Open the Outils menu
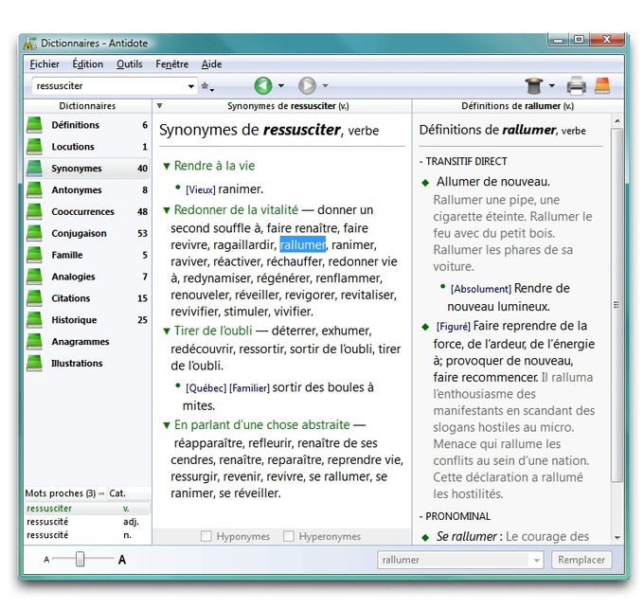644x609 pixels. (130, 64)
